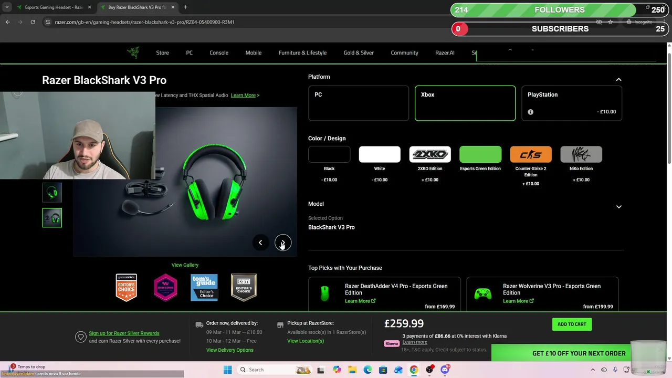Open the Razer.AI menu
Image resolution: width=672 pixels, height=378 pixels.
coord(445,52)
